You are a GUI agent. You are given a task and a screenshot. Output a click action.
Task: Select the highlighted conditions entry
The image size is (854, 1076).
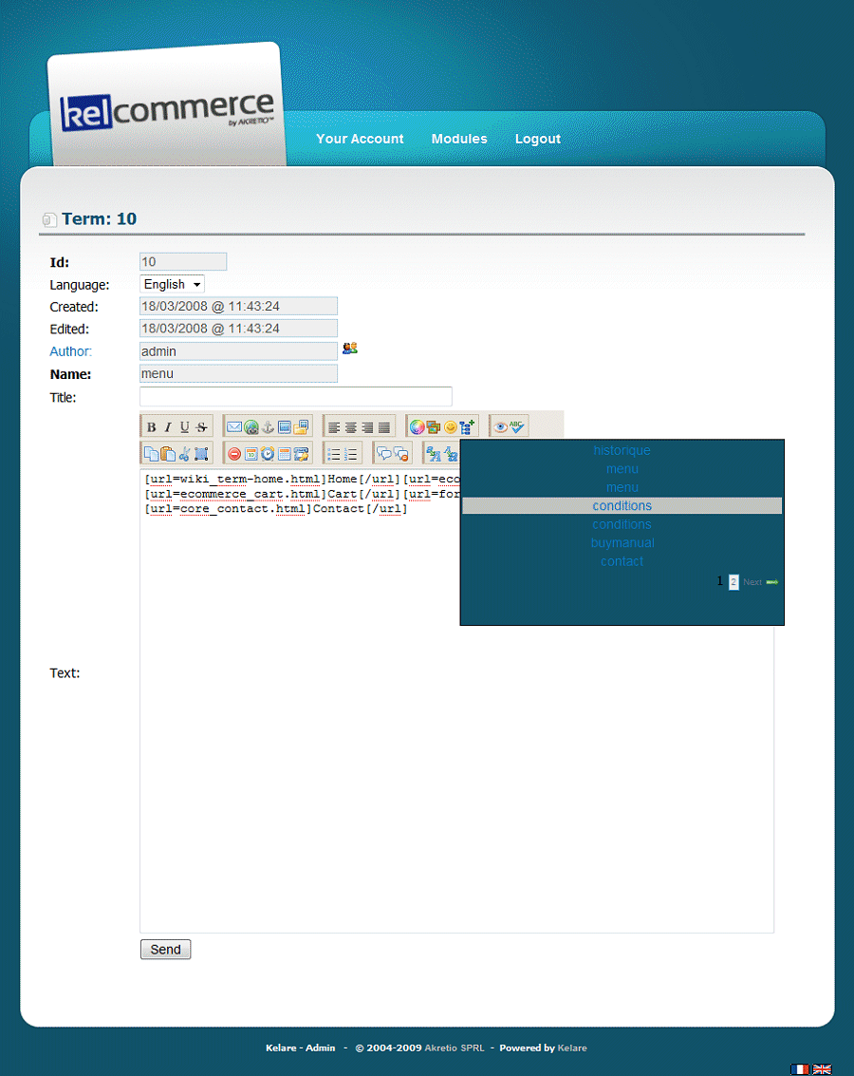[x=622, y=506]
